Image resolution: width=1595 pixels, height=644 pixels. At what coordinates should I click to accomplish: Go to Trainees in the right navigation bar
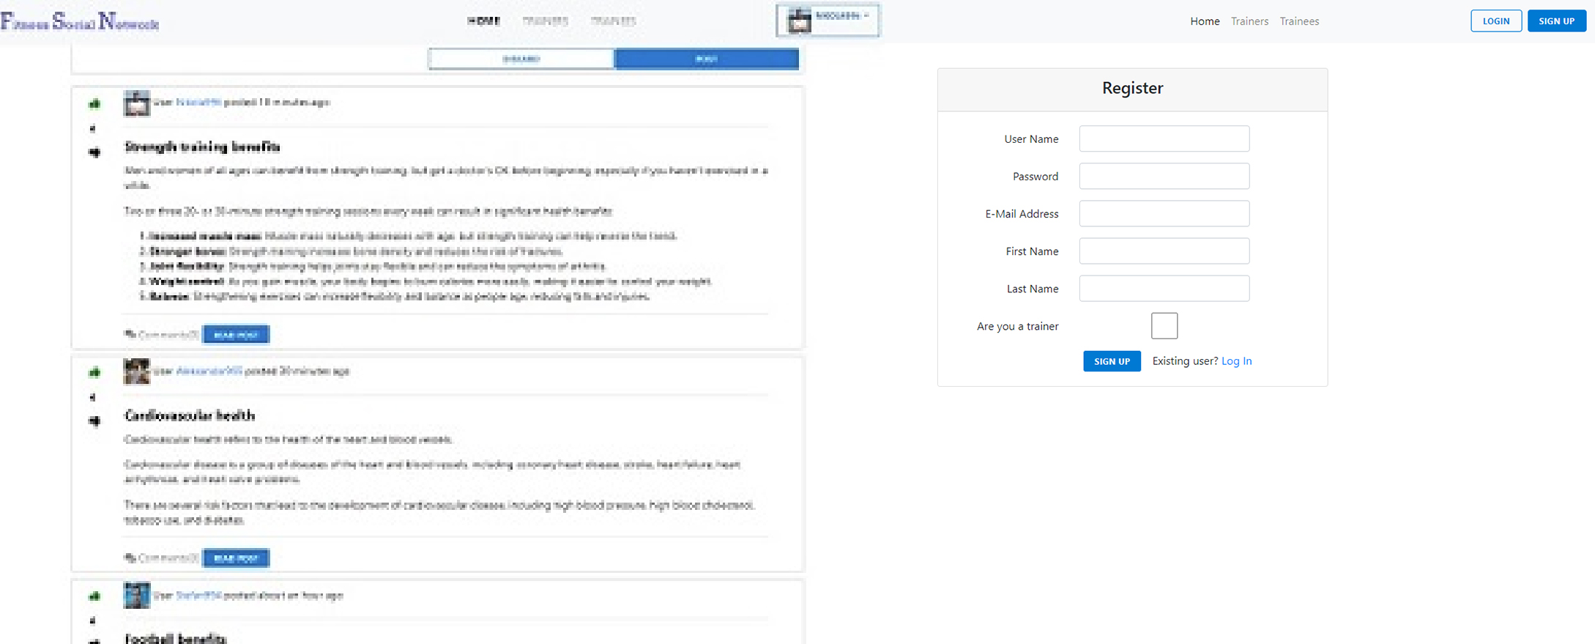[x=1299, y=21]
